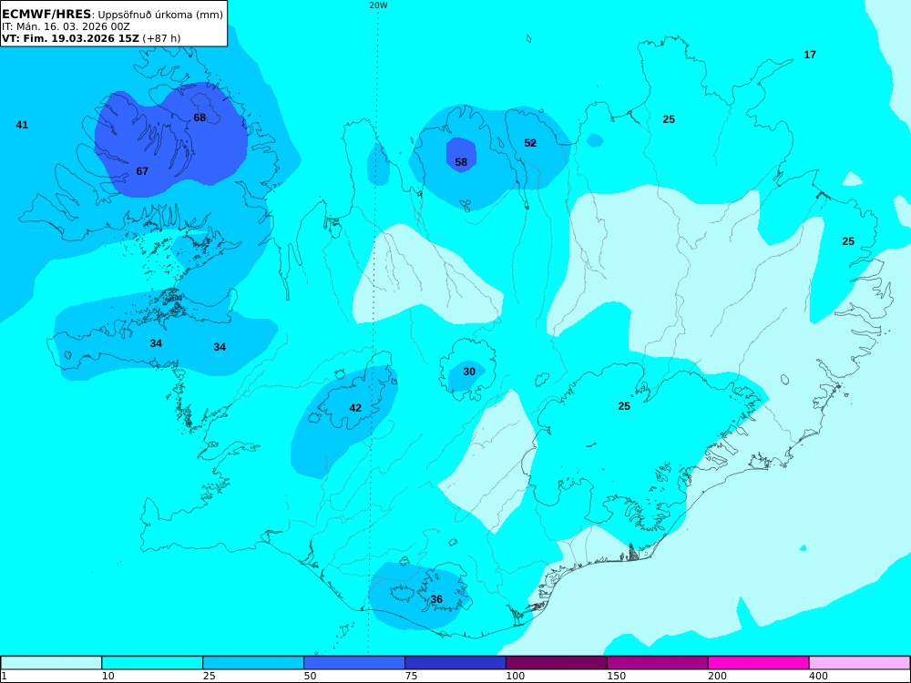
Task: Click the medium blue 50–75 mm legend swatch
Action: pyautogui.click(x=354, y=663)
